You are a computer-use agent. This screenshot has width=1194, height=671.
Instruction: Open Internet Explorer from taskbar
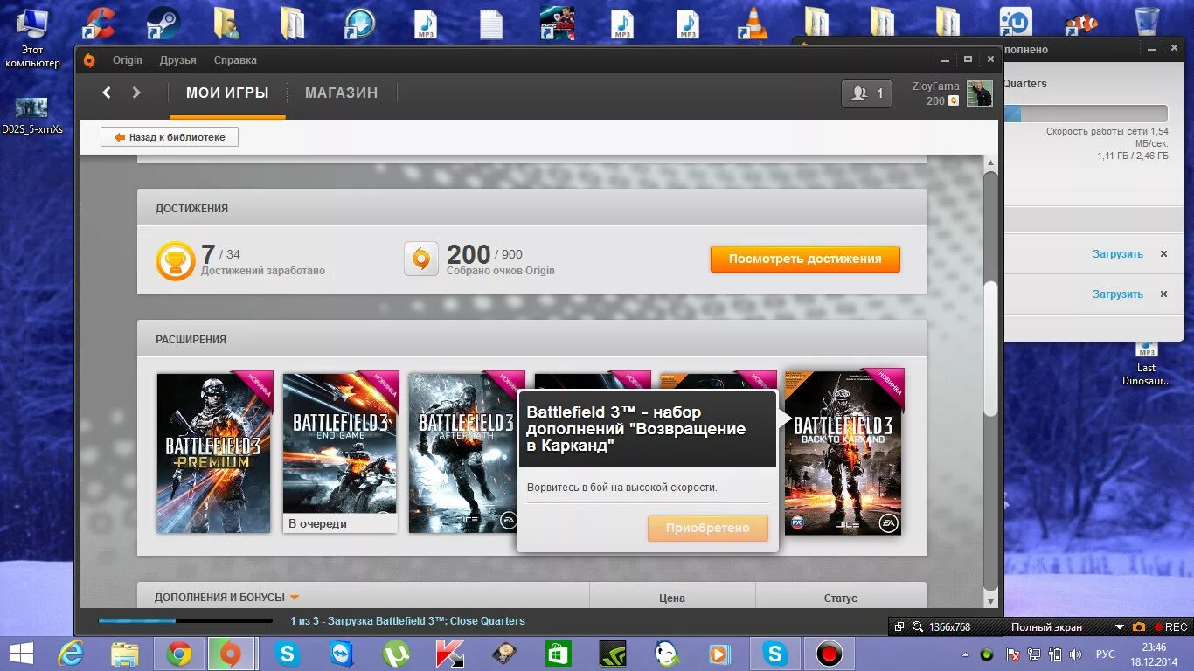click(71, 654)
